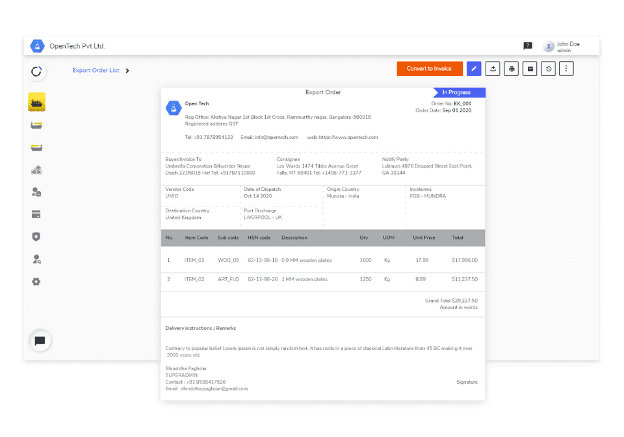Click the blue pencil edit button

[x=474, y=69]
